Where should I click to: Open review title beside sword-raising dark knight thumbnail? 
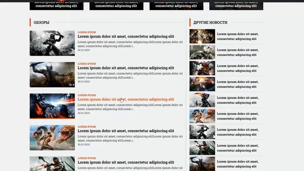pyautogui.click(x=126, y=68)
